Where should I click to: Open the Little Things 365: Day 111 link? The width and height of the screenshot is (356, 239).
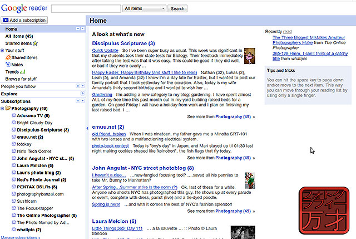[117, 228]
